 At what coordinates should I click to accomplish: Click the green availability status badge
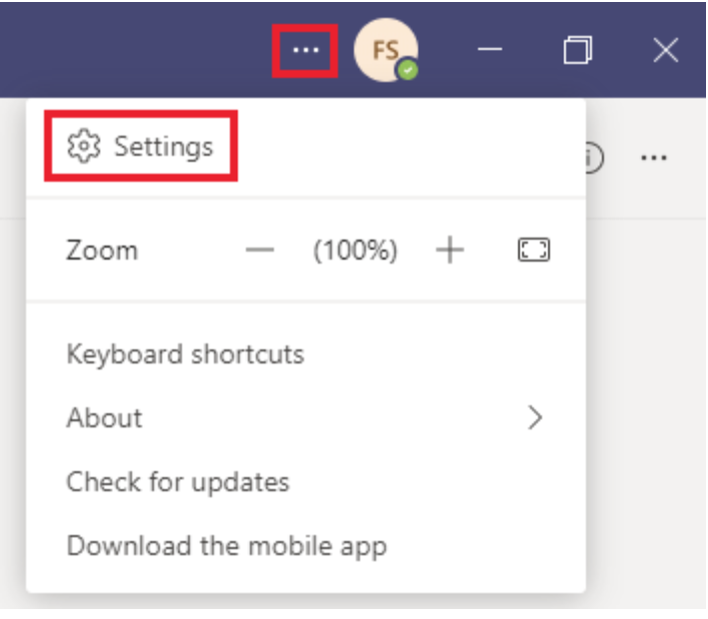[408, 71]
